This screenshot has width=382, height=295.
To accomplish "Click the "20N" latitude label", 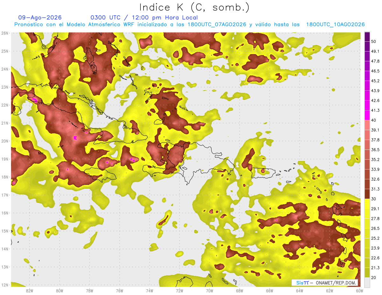I will click(5, 141).
